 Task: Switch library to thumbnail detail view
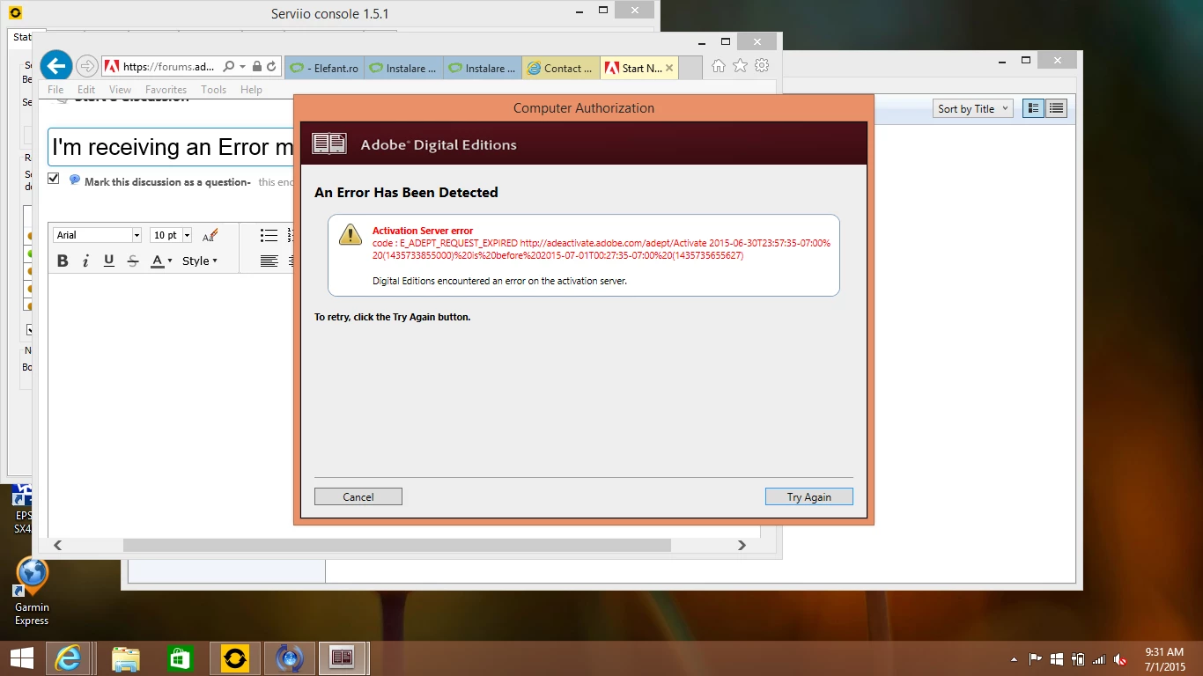pyautogui.click(x=1034, y=108)
